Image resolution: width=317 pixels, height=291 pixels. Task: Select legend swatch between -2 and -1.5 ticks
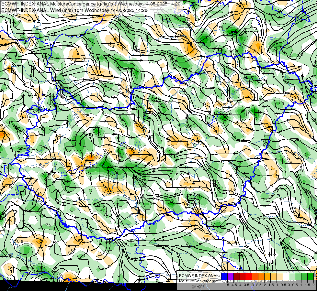click(267, 276)
